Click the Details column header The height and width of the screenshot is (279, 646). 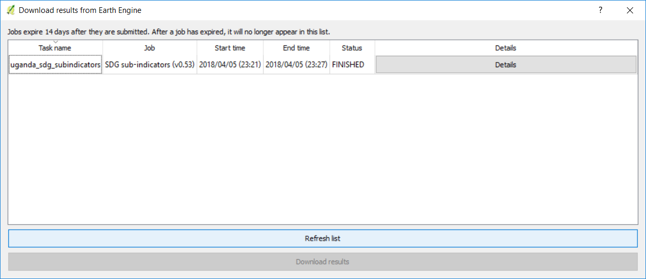point(506,48)
